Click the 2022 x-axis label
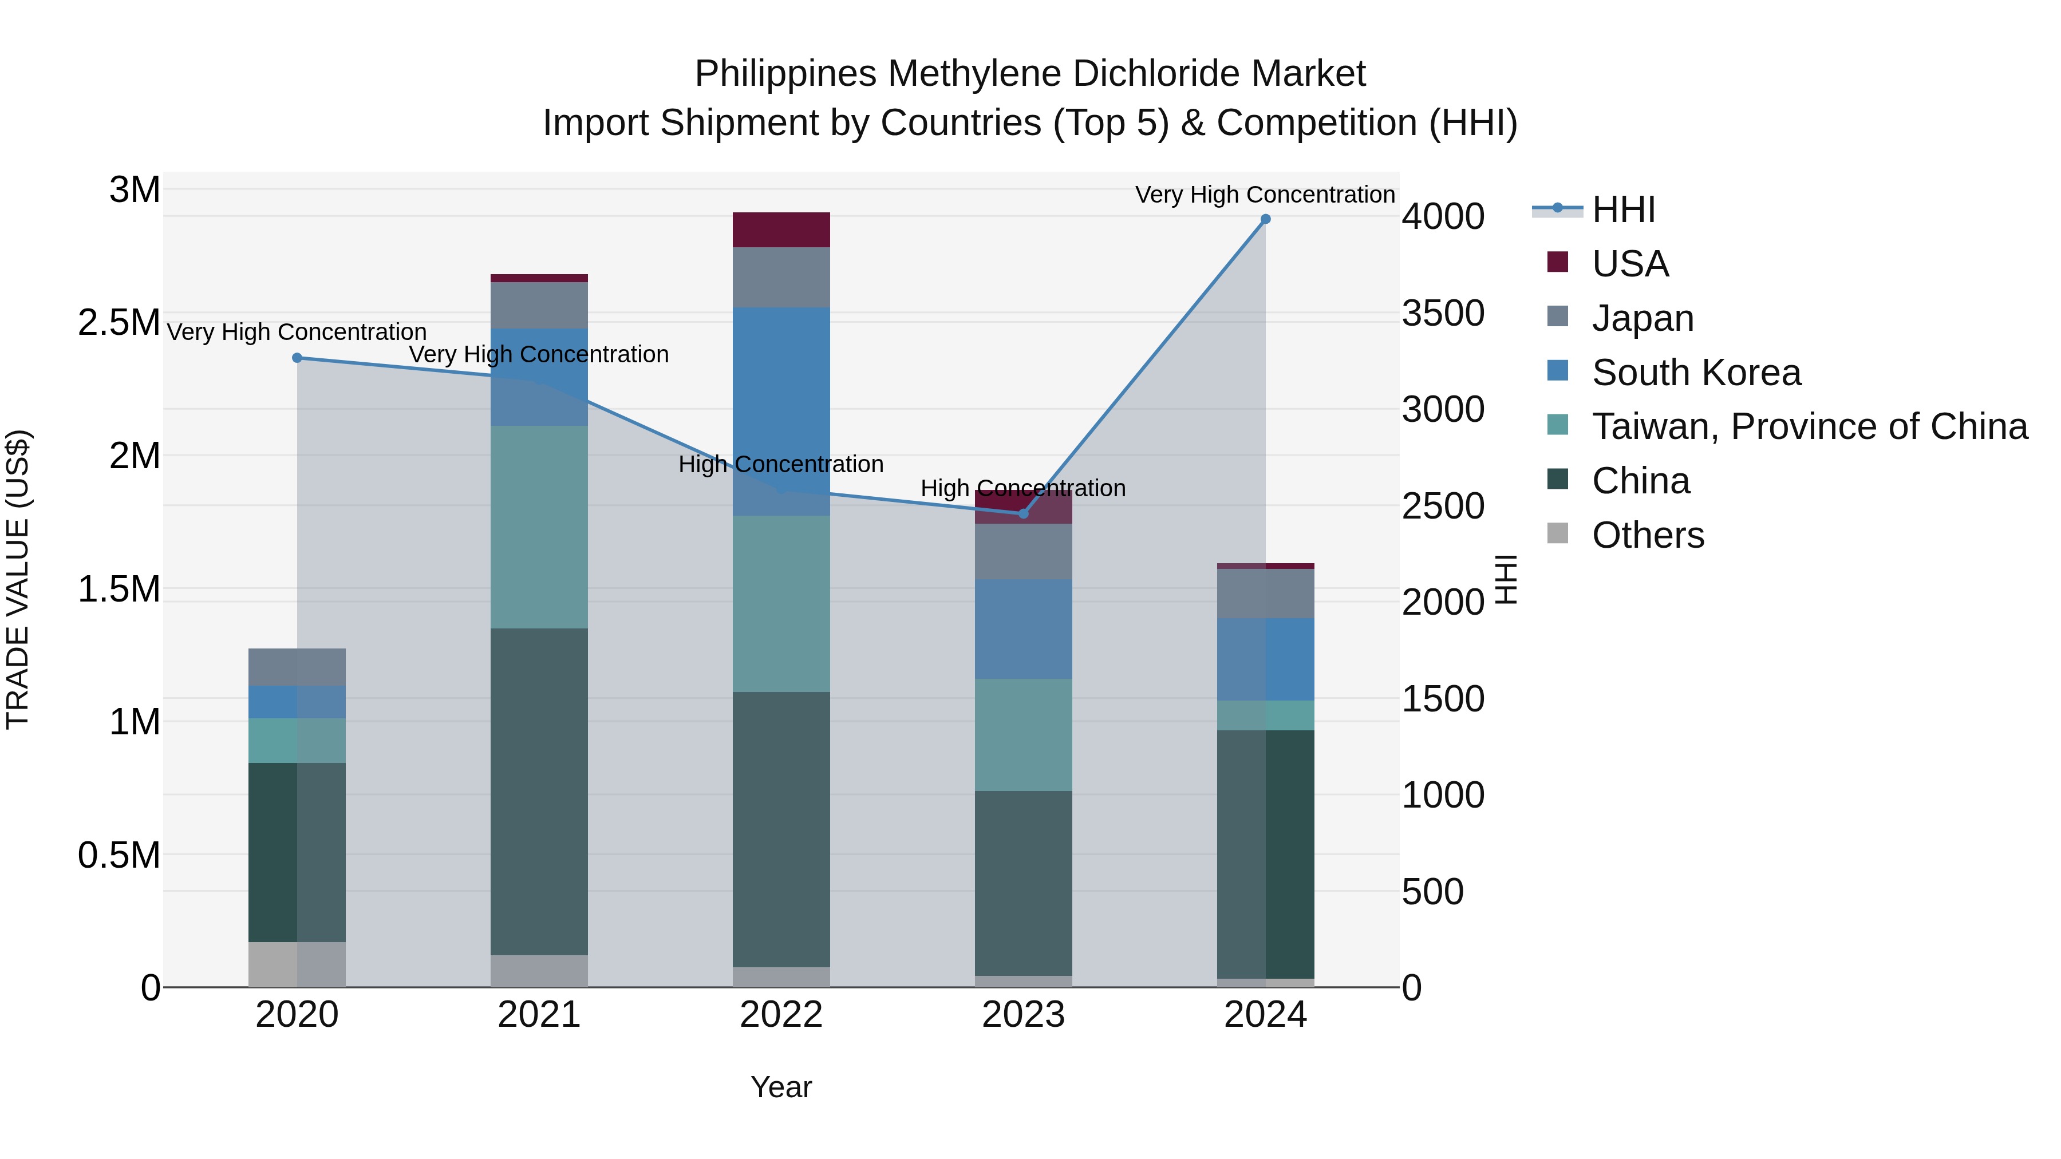The width and height of the screenshot is (2061, 1159). point(781,1015)
